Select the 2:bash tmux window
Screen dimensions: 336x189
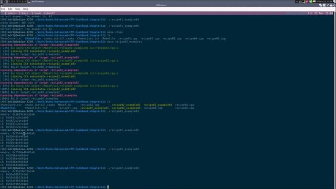click(x=24, y=13)
